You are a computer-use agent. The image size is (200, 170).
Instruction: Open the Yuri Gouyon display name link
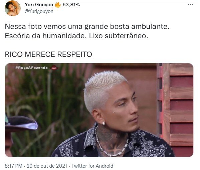39,5
